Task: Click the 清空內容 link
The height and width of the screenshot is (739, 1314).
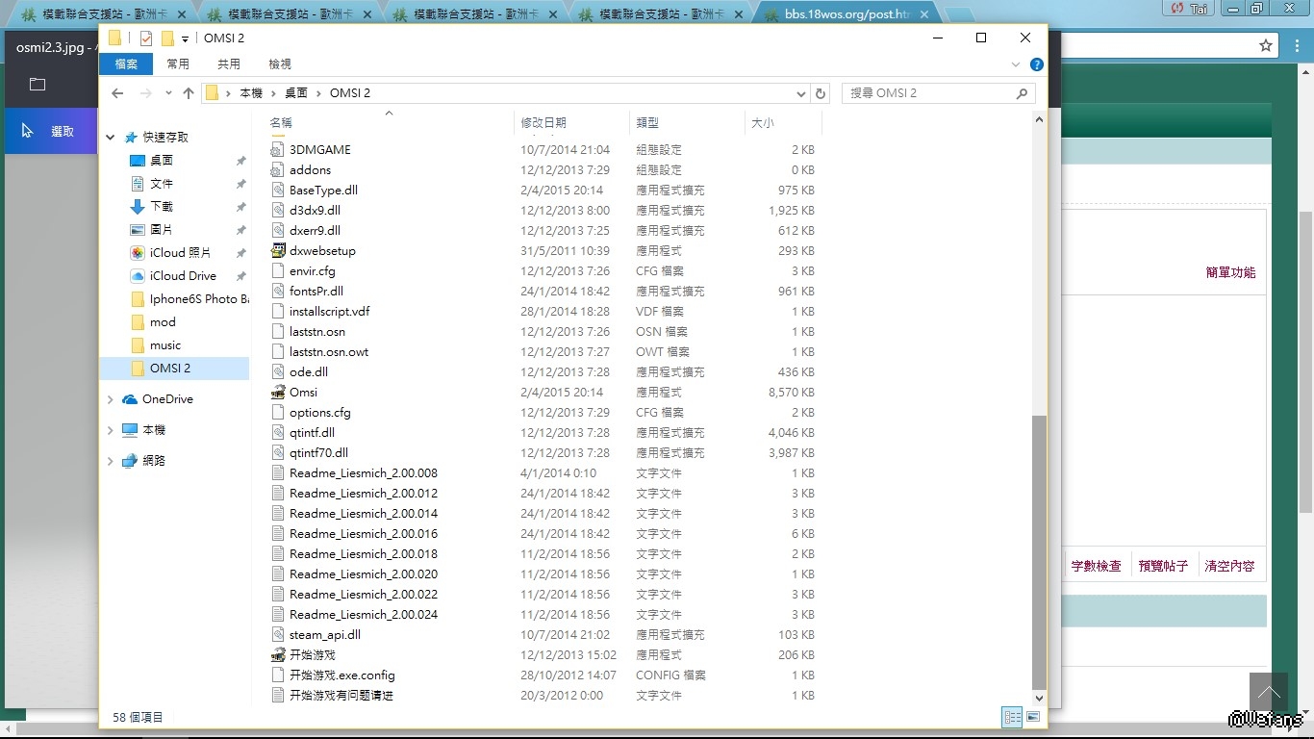Action: tap(1229, 566)
